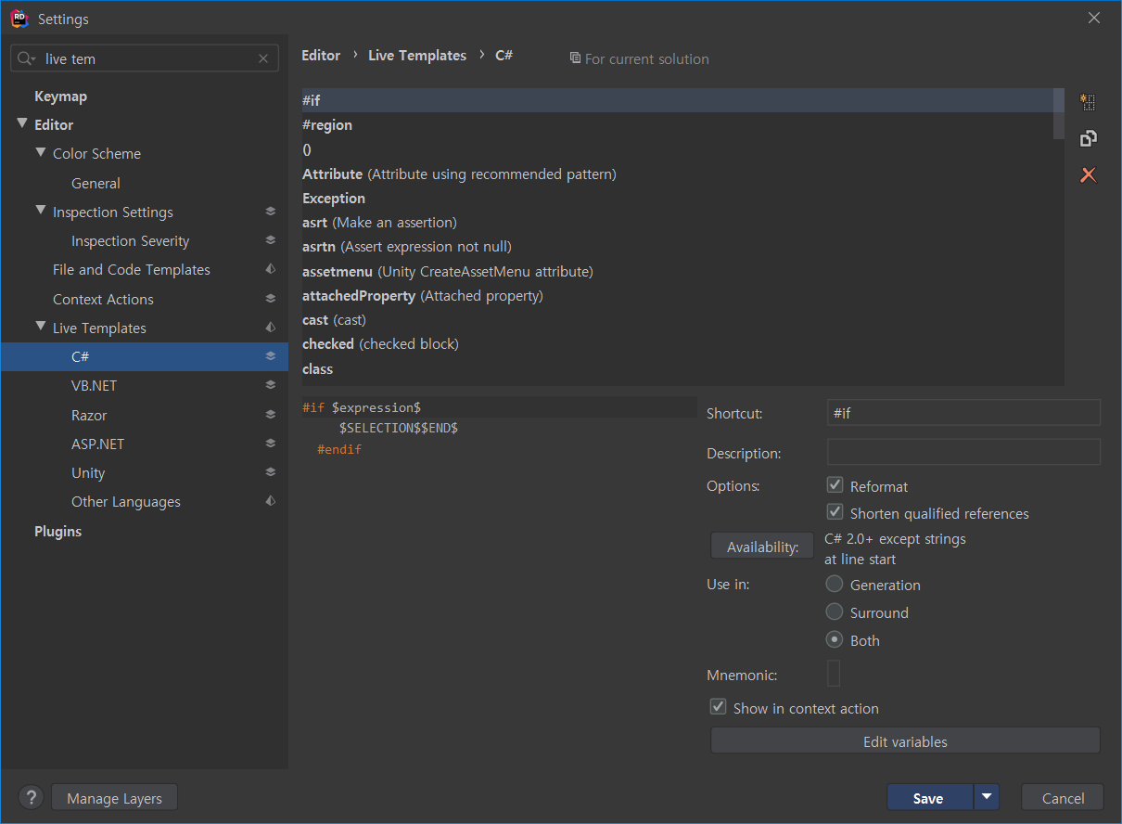Viewport: 1122px width, 824px height.
Task: Click the Shortcut input field
Action: [x=963, y=412]
